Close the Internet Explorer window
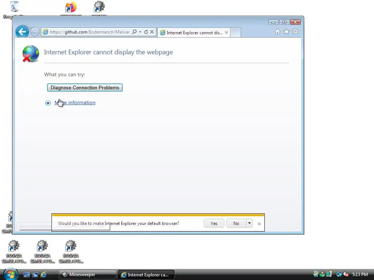Viewport: 374px width, 280px height. [295, 22]
